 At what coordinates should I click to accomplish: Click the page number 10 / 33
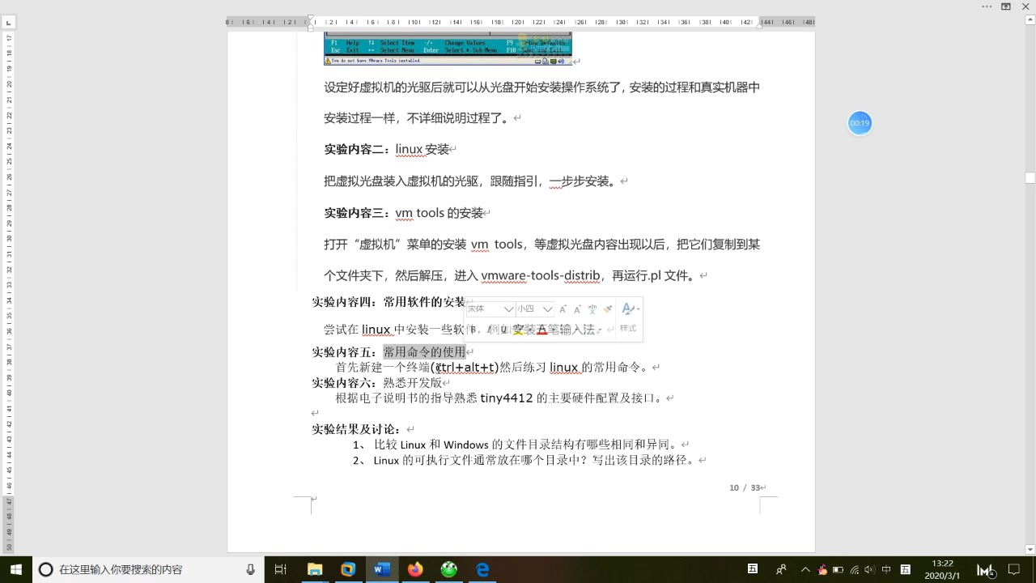point(745,487)
